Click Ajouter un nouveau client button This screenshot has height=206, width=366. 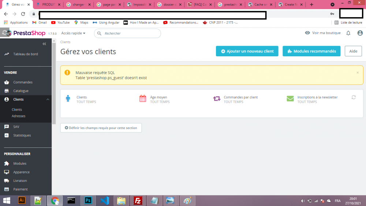(x=247, y=51)
